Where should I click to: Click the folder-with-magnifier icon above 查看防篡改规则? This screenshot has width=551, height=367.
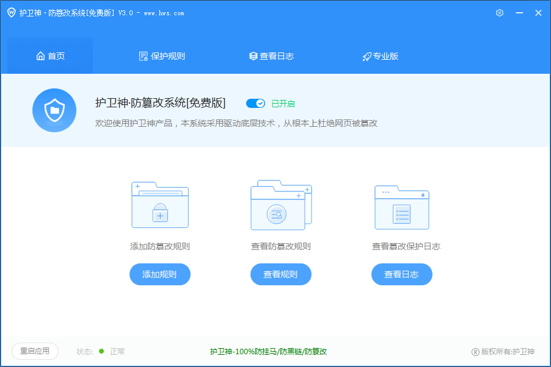pos(280,205)
